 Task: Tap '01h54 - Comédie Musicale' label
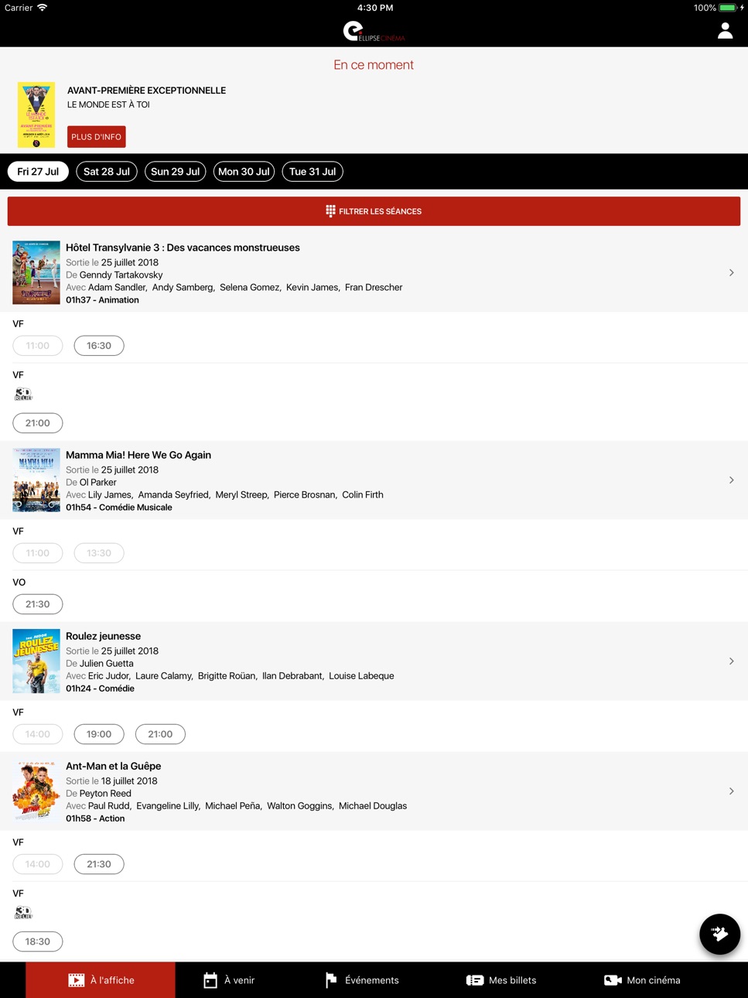coord(119,508)
